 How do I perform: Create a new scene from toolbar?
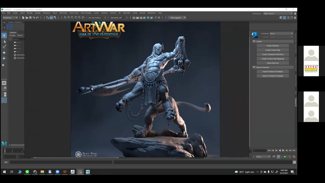(23, 18)
